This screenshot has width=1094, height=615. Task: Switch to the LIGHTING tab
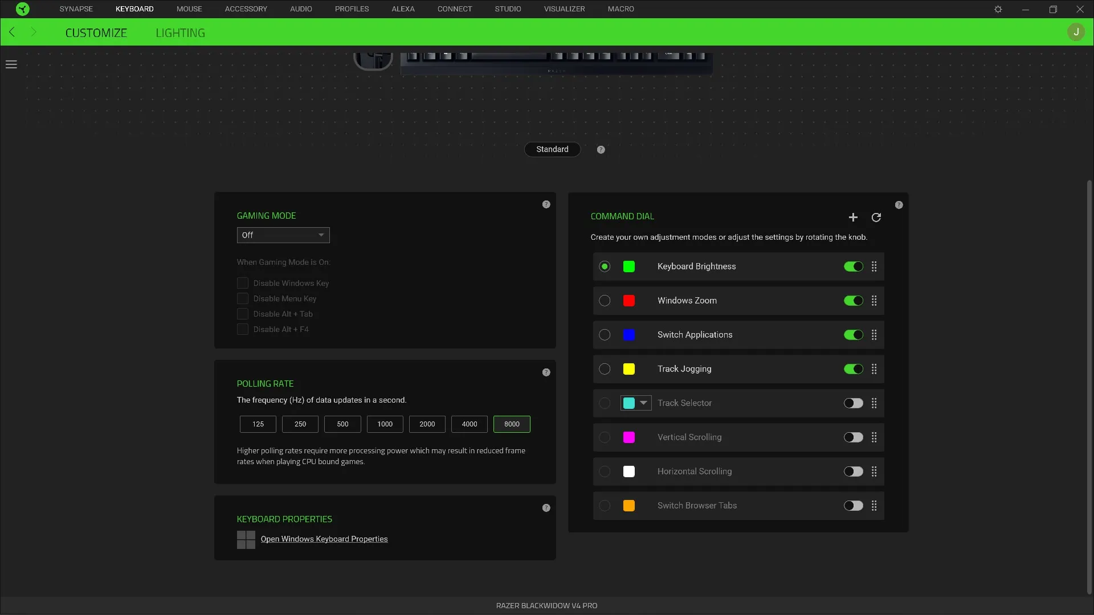pos(180,32)
